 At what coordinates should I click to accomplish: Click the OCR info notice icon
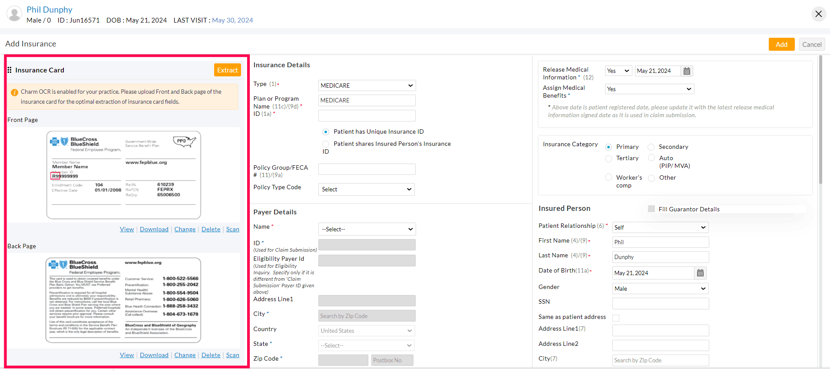pyautogui.click(x=14, y=92)
